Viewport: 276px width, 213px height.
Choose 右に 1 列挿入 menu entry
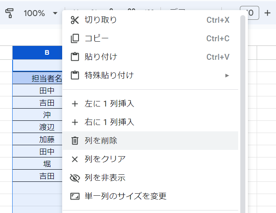click(x=150, y=122)
